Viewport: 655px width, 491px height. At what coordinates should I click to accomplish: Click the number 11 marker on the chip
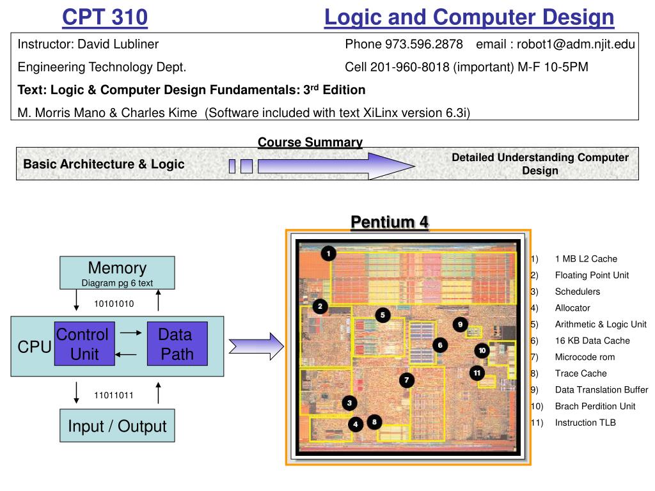[477, 373]
